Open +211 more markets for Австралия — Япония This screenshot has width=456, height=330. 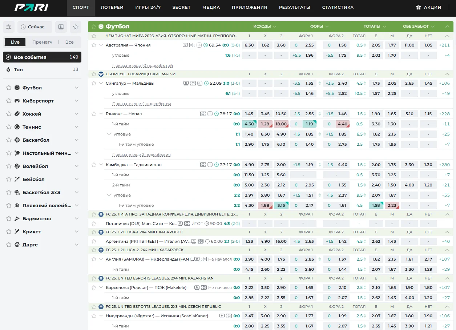444,45
